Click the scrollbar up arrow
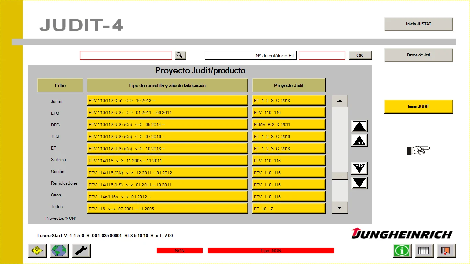470x264 pixels. 339,100
